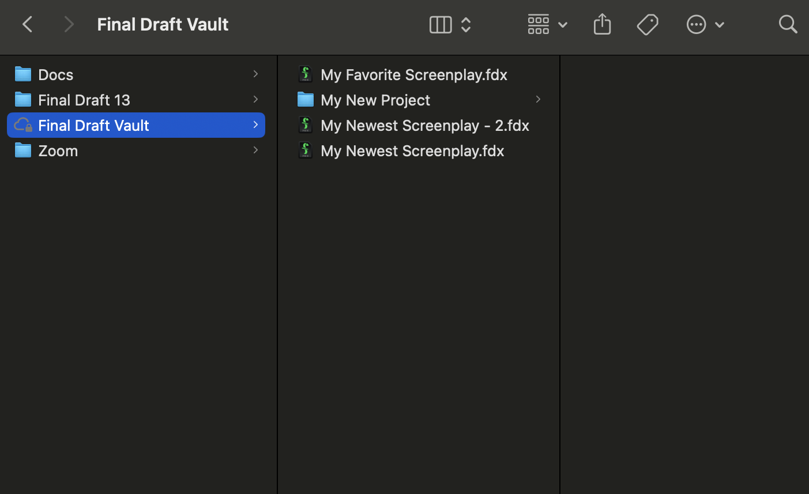Viewport: 809px width, 494px height.
Task: Click the Final Draft Vault cloud icon
Action: (23, 125)
